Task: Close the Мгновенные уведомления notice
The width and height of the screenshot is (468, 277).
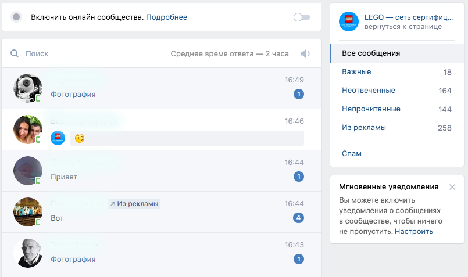Action: (x=452, y=187)
